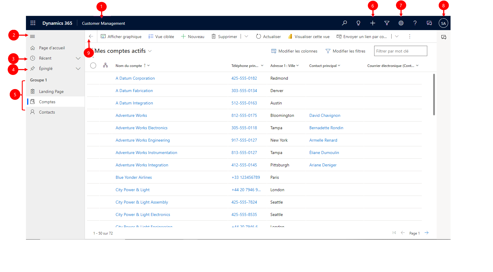The image size is (493, 272).
Task: Click the search magnifier icon
Action: [x=344, y=23]
